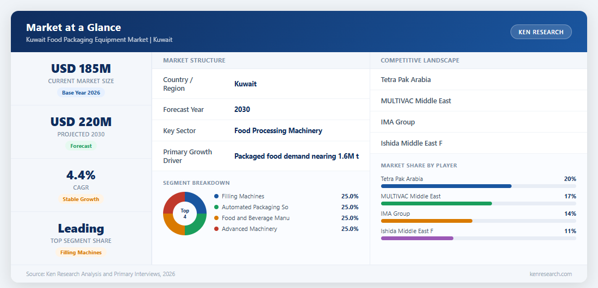598x288 pixels.
Task: Click the Stable Growth badge
Action: [x=81, y=199]
